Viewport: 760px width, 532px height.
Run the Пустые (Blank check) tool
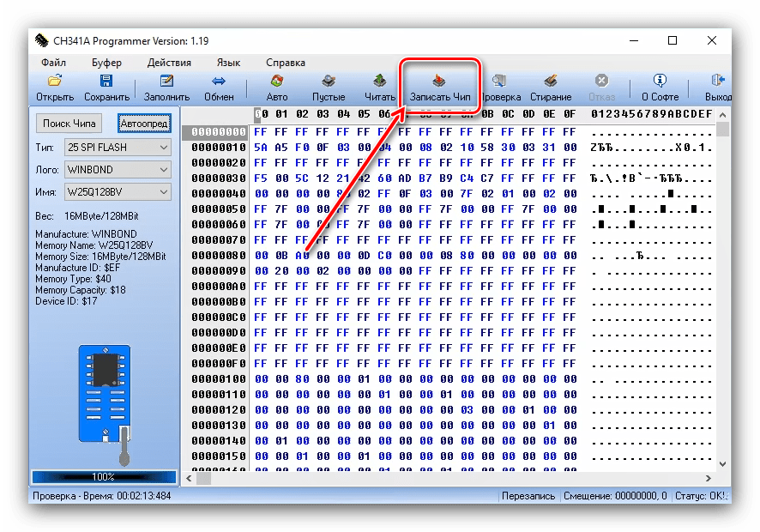(329, 82)
